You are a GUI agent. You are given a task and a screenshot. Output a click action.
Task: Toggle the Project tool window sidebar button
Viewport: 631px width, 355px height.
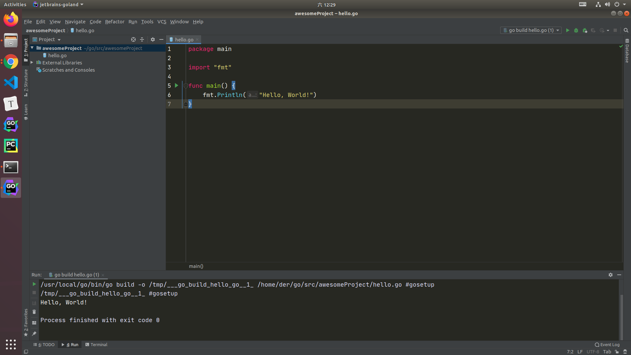[26, 49]
